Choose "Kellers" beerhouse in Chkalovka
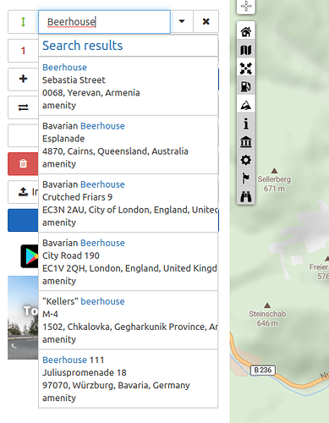 click(129, 321)
